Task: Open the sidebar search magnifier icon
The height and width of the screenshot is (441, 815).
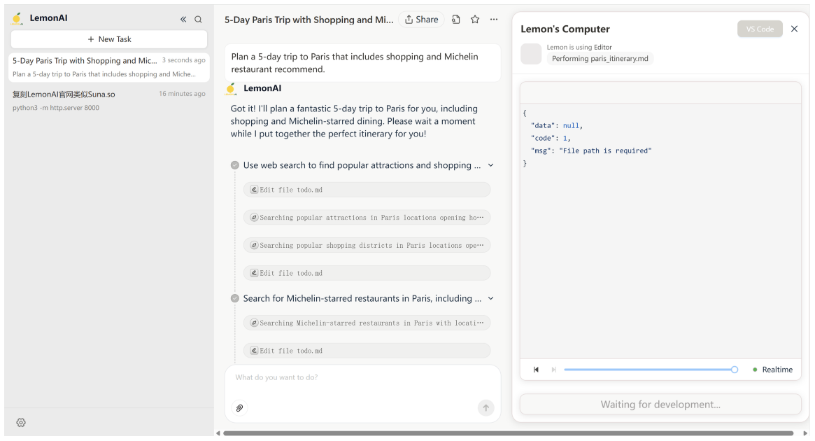Action: [x=198, y=19]
